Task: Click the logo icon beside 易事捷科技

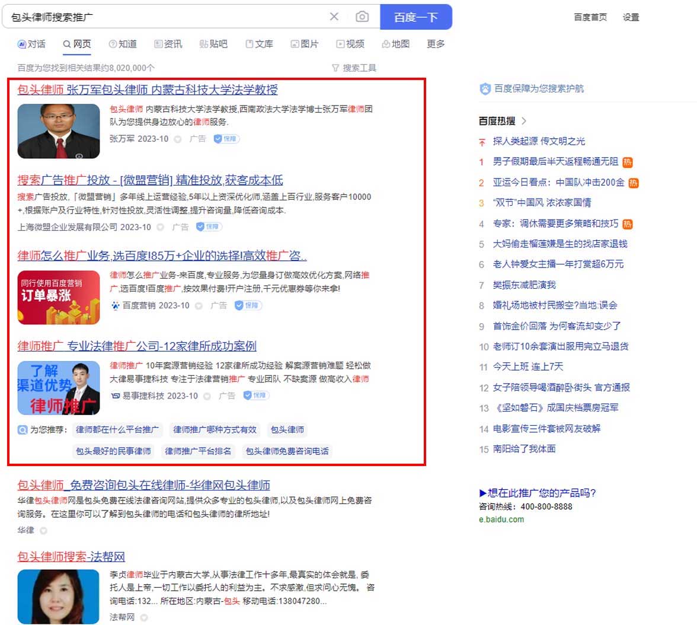Action: [115, 396]
